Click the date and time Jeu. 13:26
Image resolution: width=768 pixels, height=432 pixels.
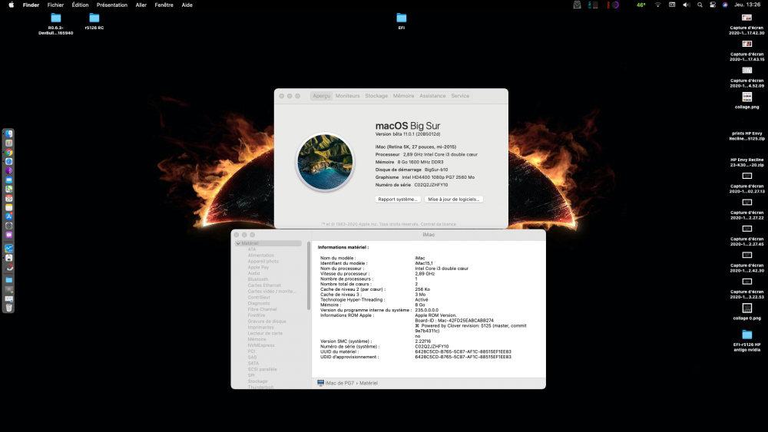point(747,5)
